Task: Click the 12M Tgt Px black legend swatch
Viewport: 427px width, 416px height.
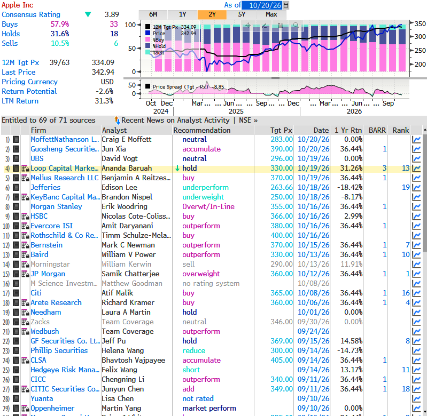Action: (x=148, y=27)
